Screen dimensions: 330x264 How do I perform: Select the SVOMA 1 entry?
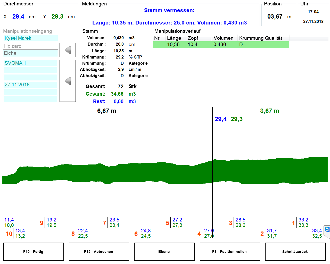click(30, 63)
